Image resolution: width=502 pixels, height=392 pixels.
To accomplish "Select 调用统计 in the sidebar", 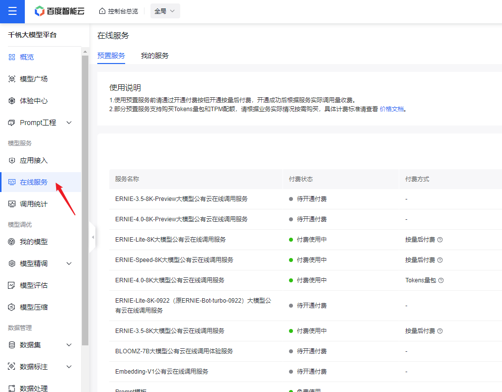I will pos(34,204).
